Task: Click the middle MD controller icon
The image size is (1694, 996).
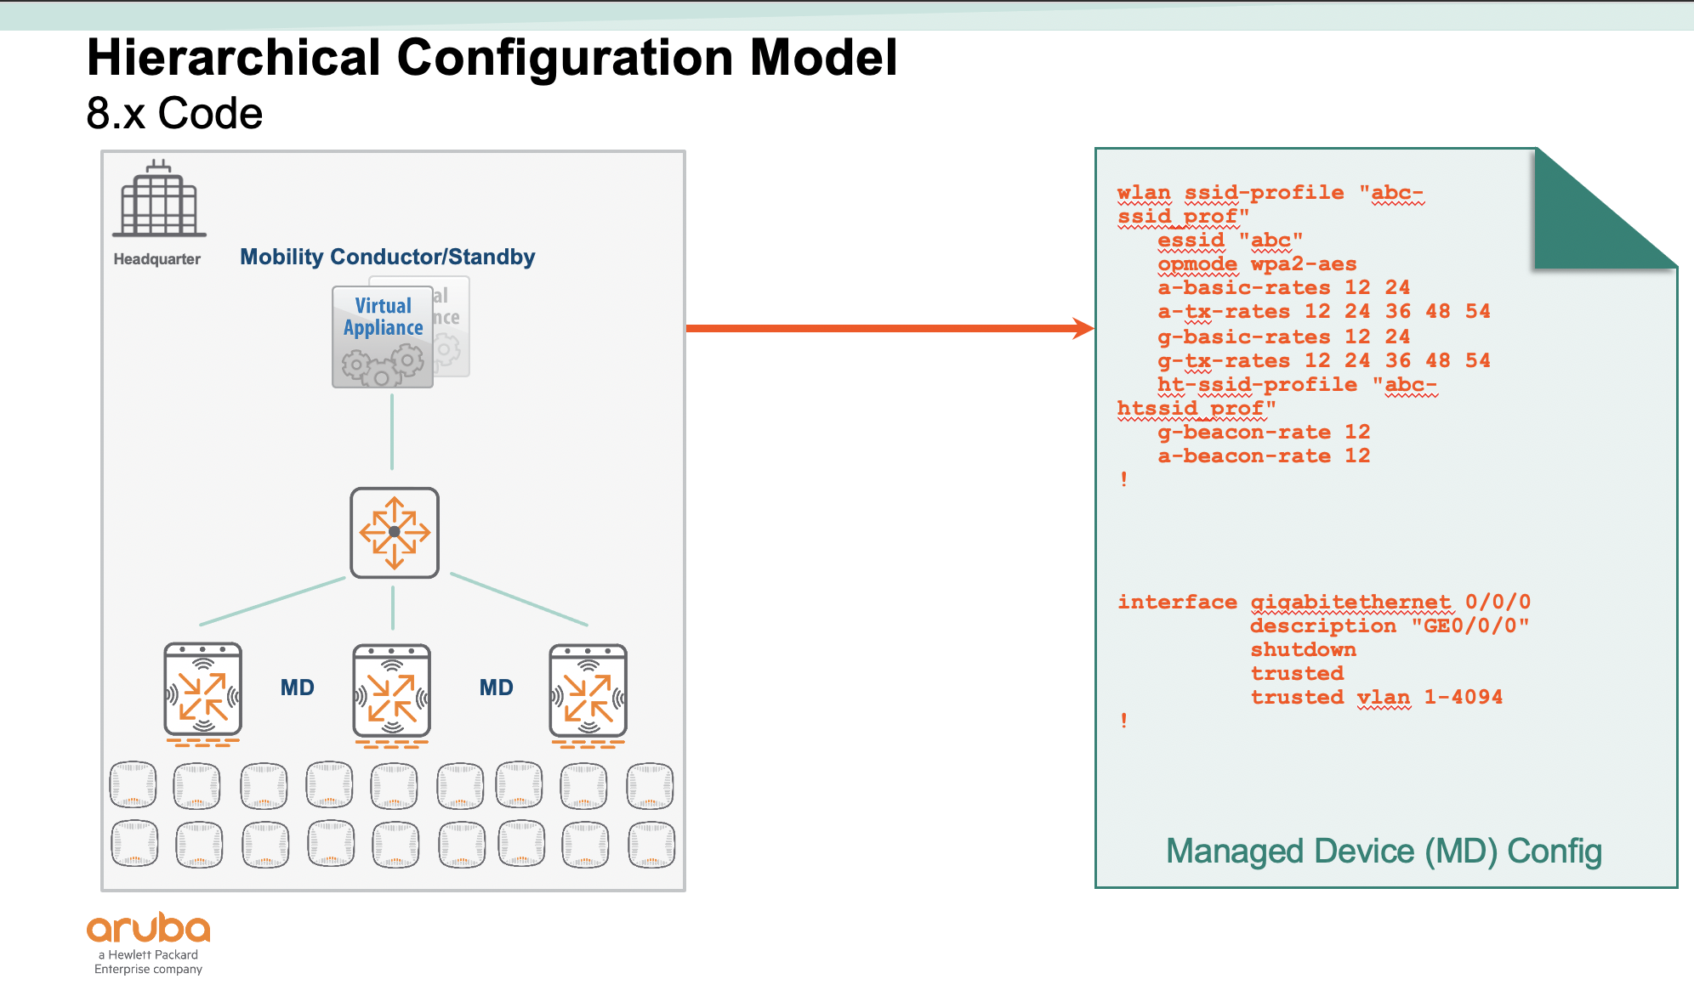Action: (x=392, y=692)
